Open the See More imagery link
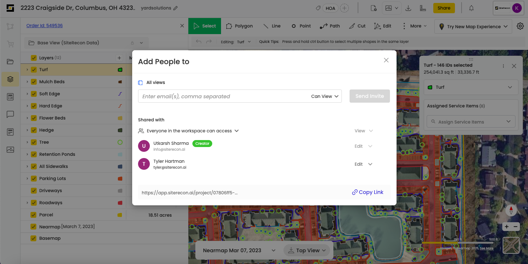This screenshot has height=264, width=528. point(487,248)
